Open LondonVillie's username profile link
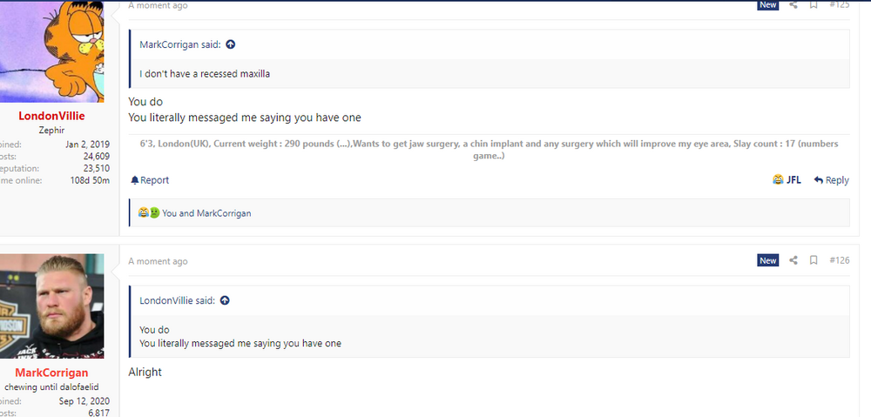This screenshot has width=871, height=417. [51, 116]
